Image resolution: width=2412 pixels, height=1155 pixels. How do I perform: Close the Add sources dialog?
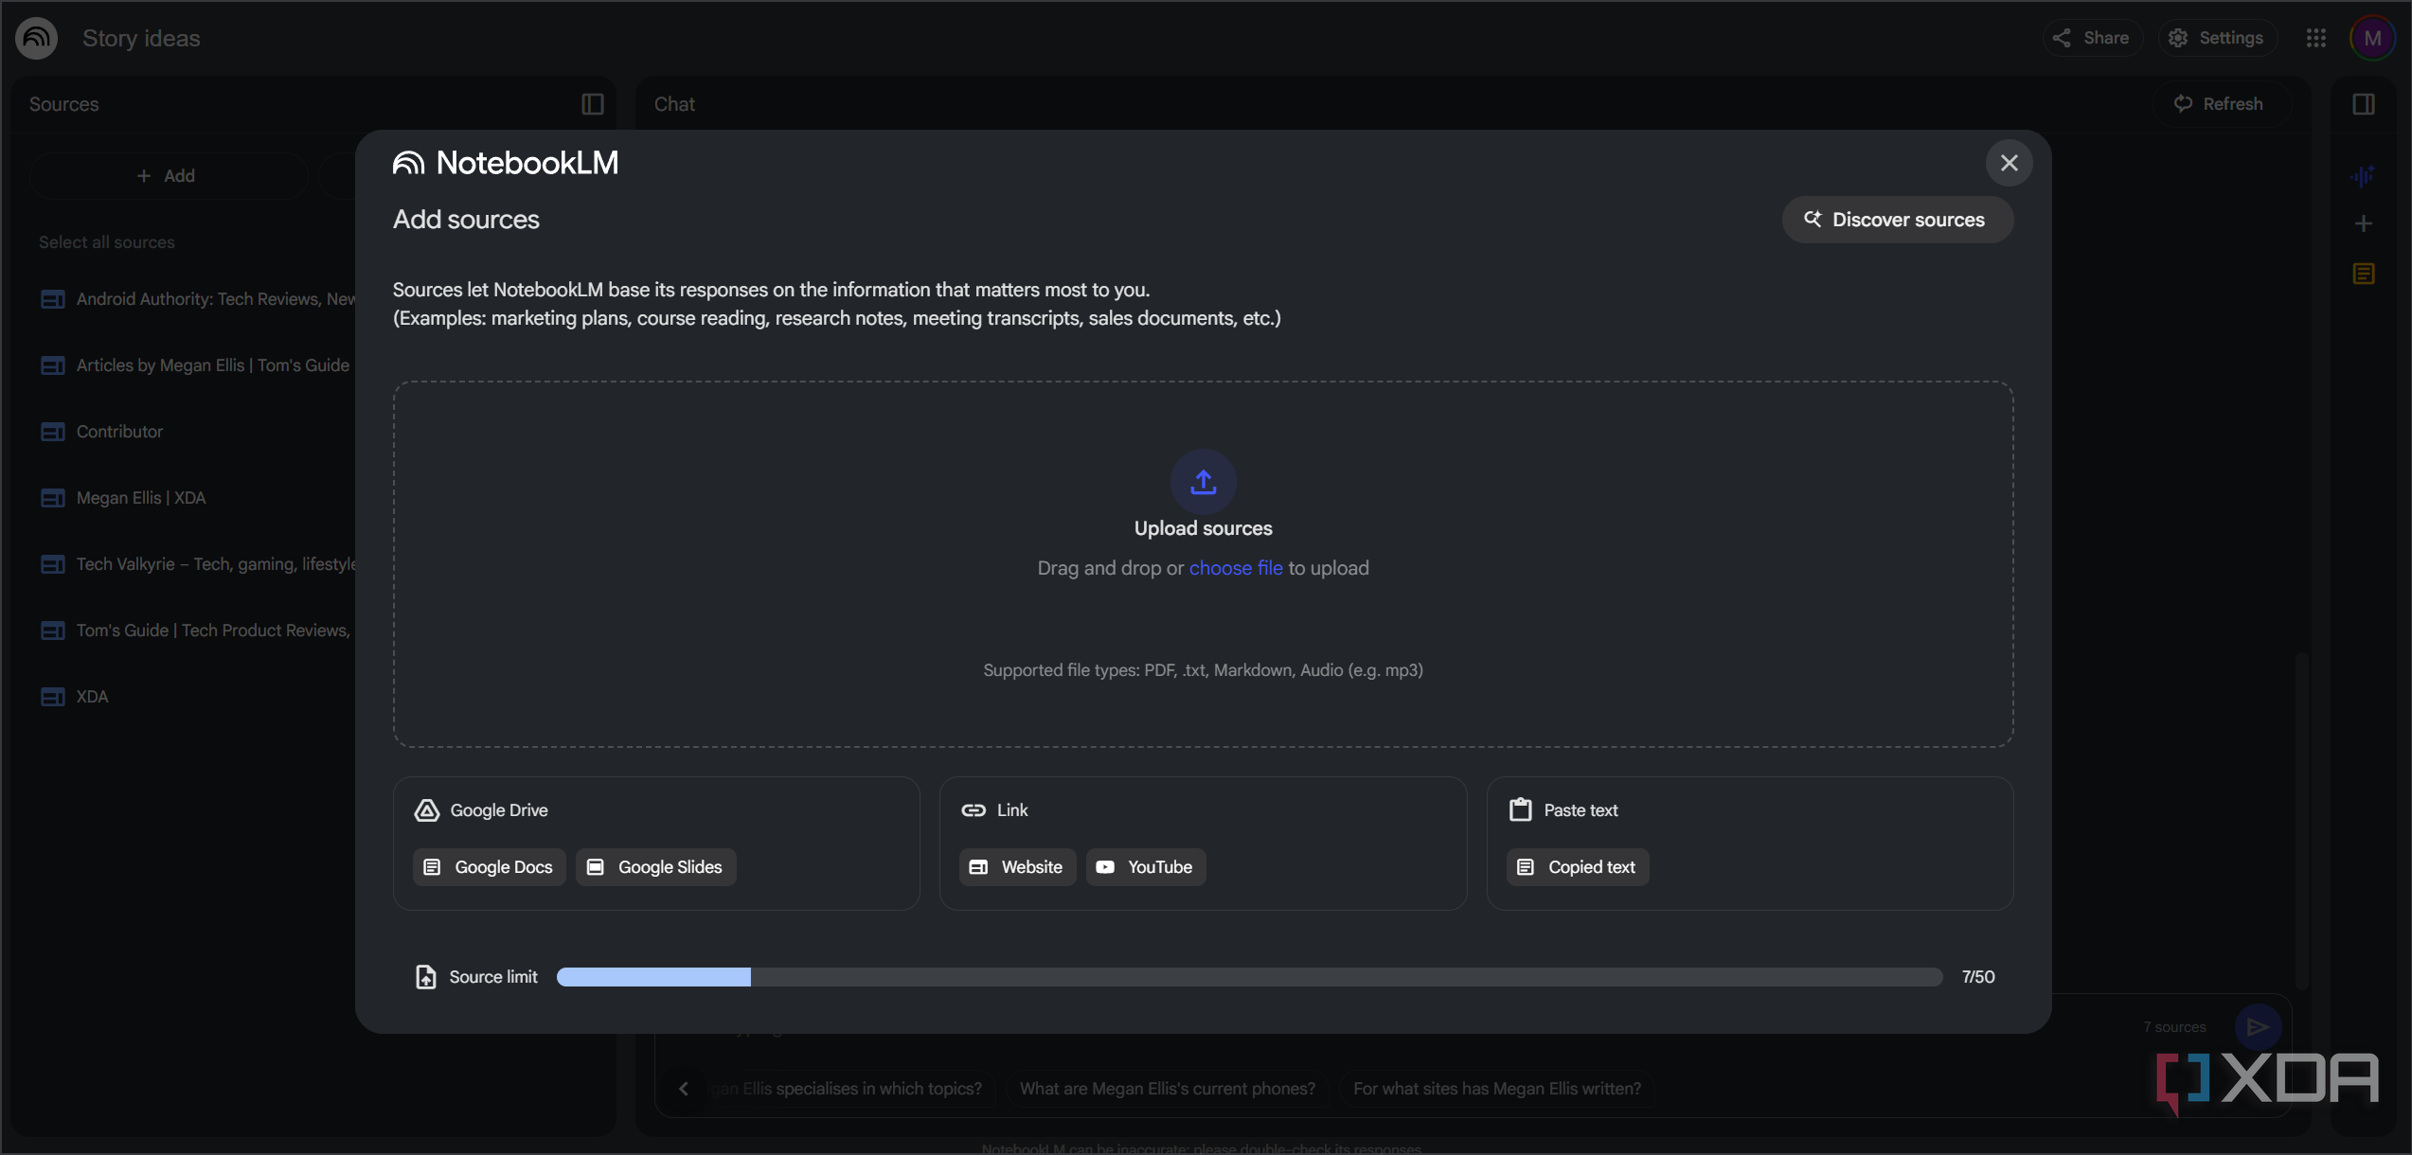click(2009, 163)
